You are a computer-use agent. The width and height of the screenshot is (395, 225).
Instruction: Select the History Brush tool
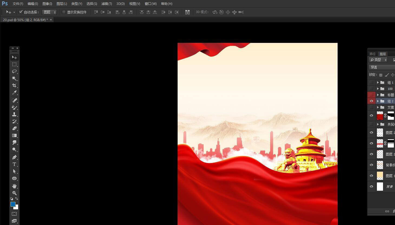click(x=14, y=121)
